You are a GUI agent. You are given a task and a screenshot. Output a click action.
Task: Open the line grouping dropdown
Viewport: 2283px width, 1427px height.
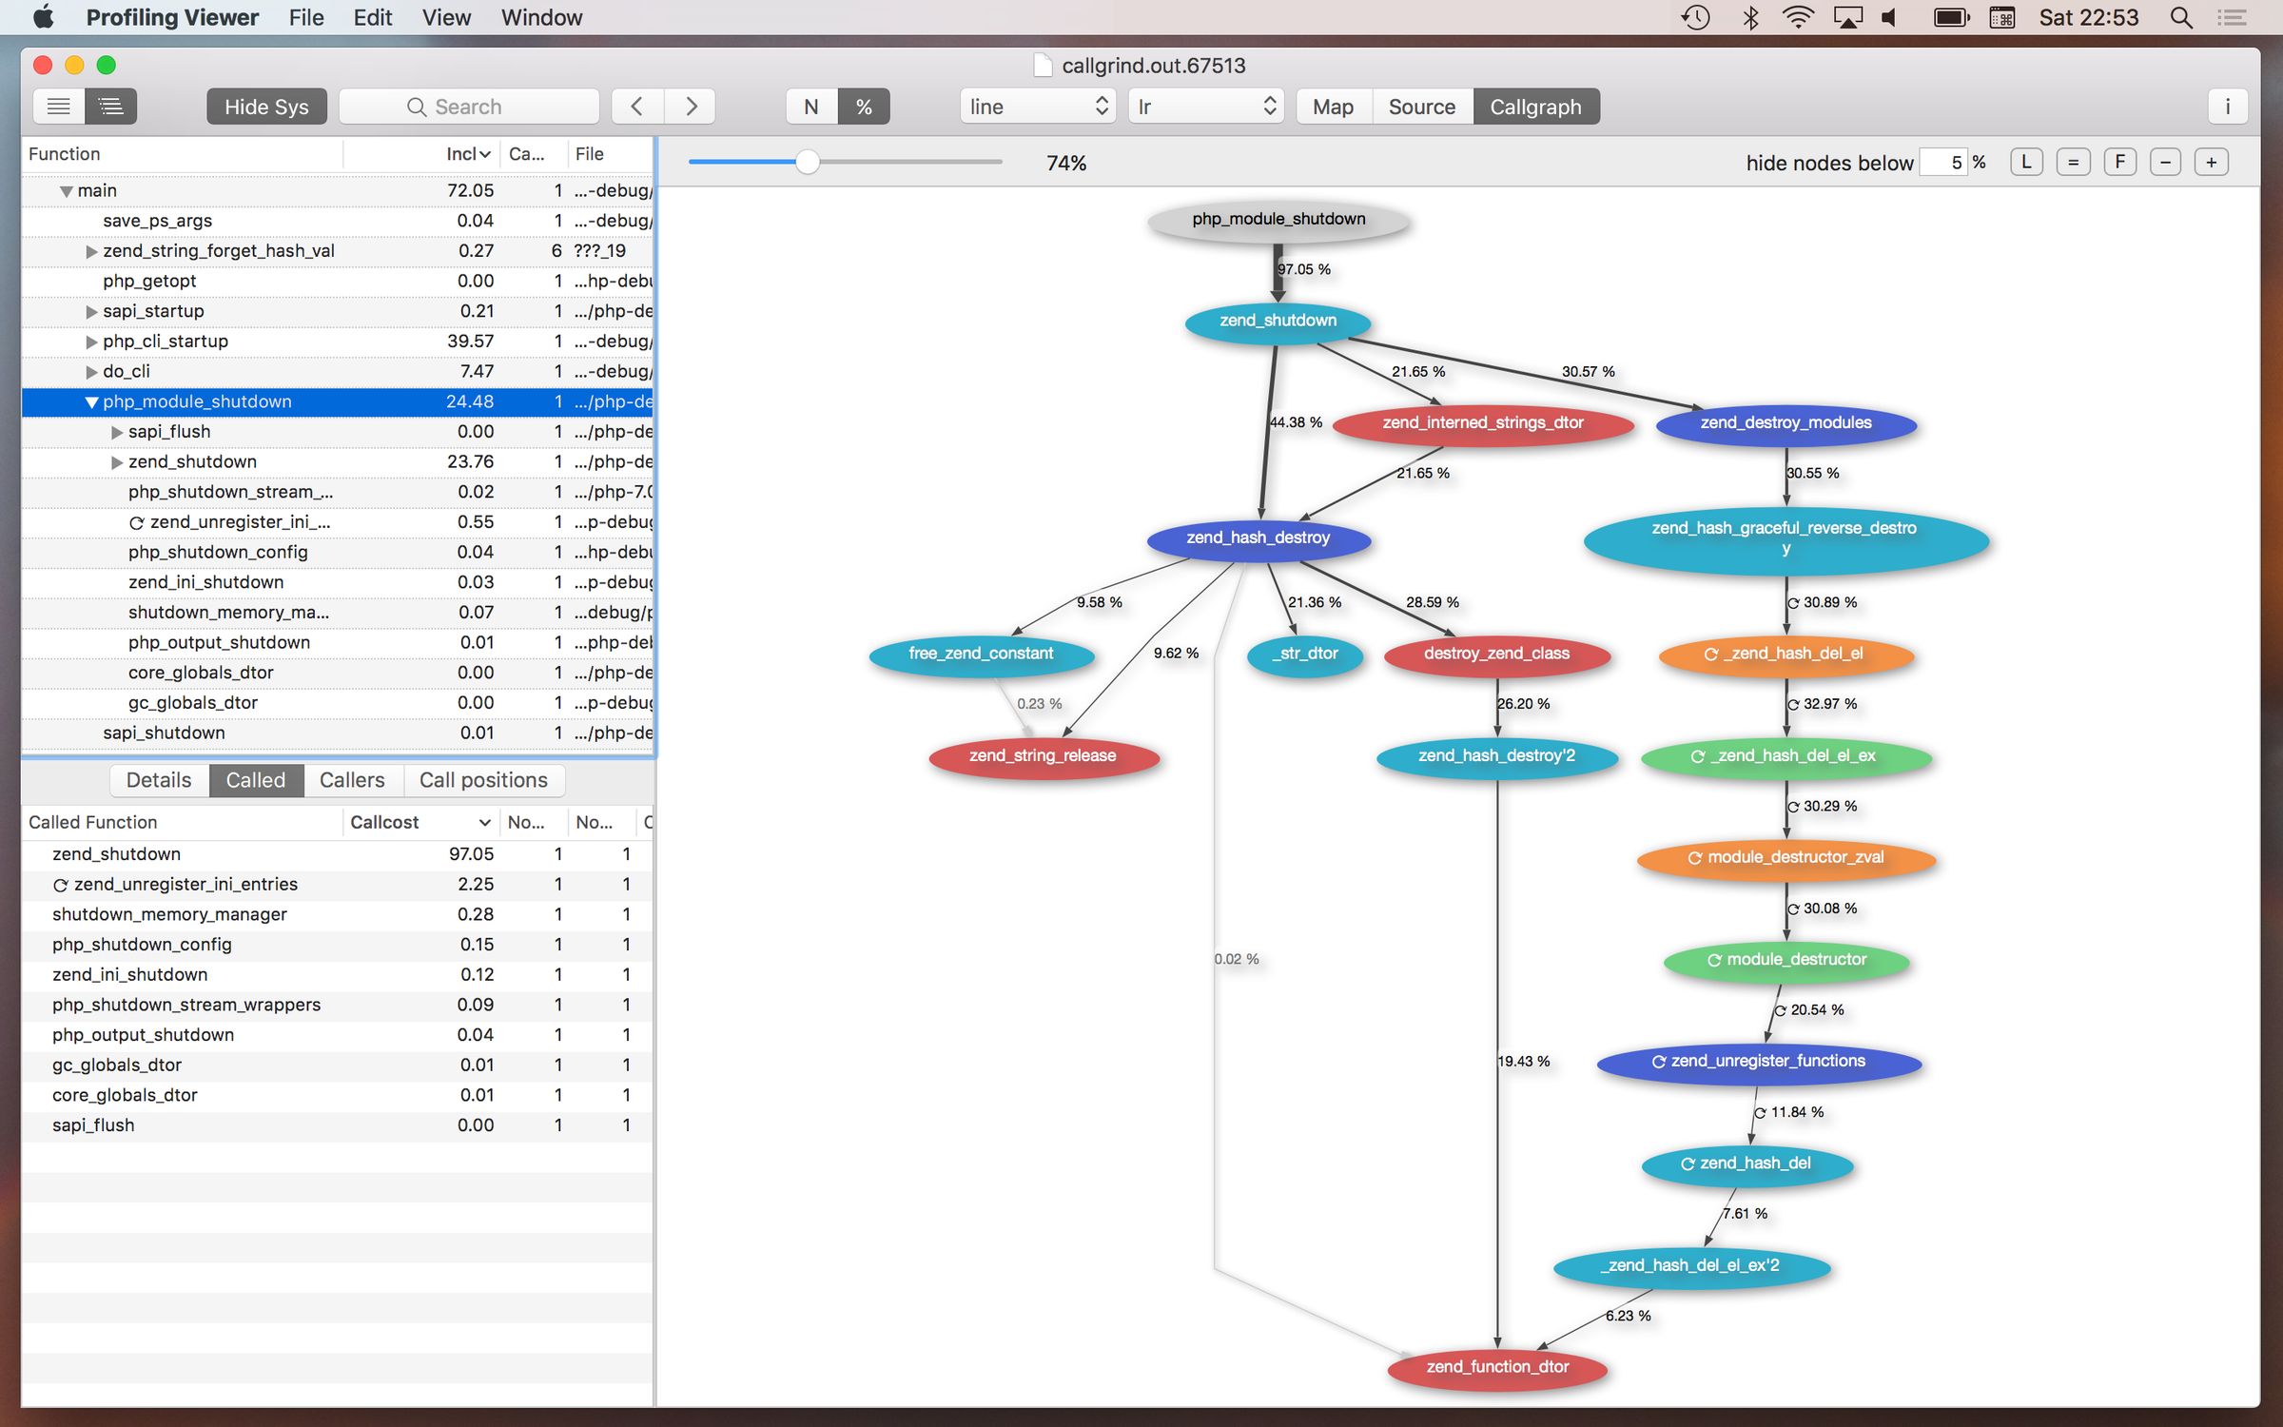tap(1037, 106)
